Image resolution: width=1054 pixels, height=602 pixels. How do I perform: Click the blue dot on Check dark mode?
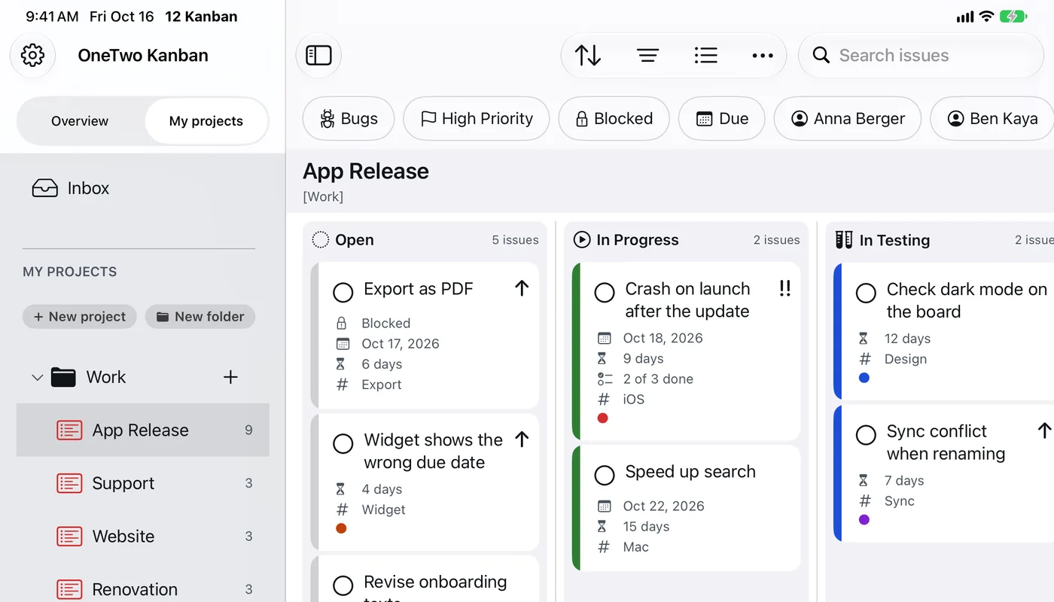pyautogui.click(x=864, y=378)
